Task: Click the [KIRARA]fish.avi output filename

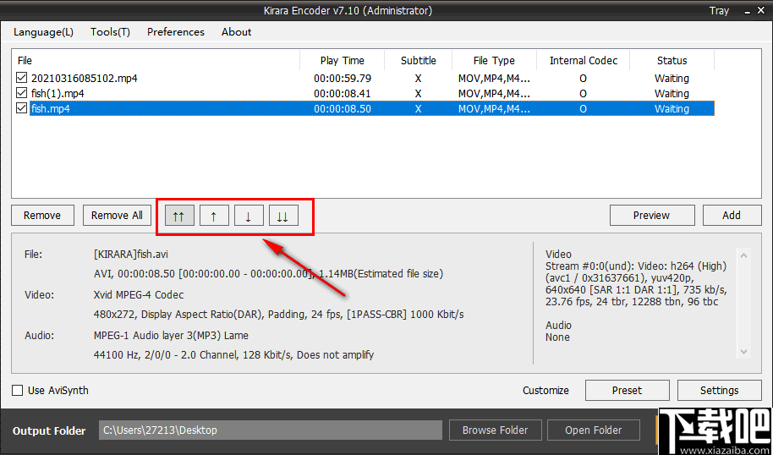Action: tap(131, 255)
